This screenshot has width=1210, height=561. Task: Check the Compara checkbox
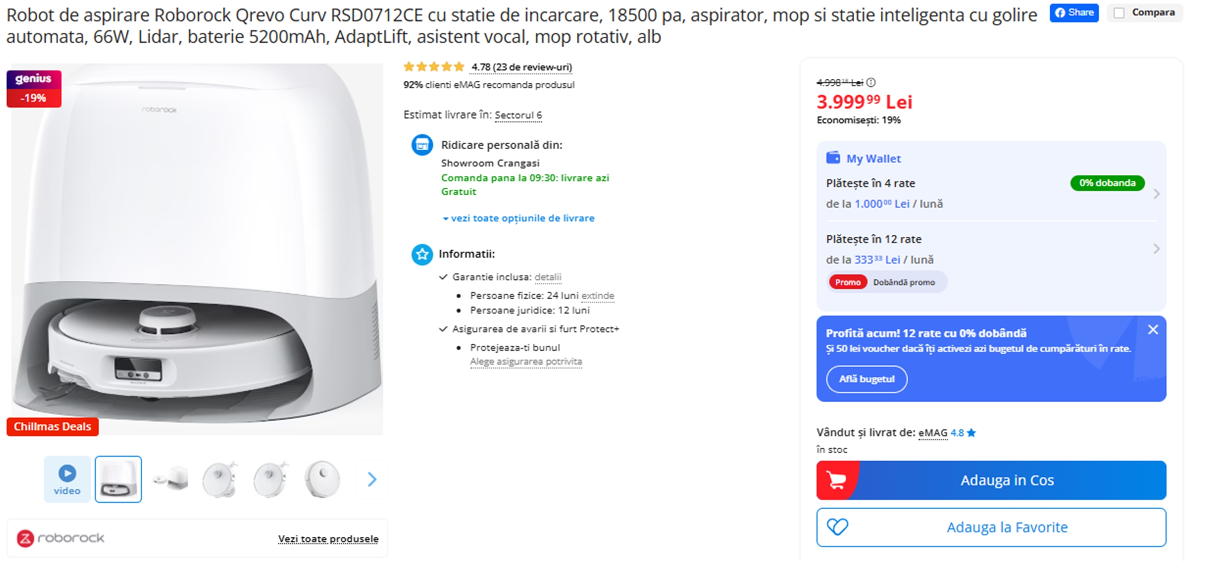tap(1119, 13)
